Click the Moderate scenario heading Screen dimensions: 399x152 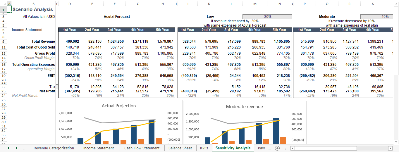pyautogui.click(x=327, y=17)
